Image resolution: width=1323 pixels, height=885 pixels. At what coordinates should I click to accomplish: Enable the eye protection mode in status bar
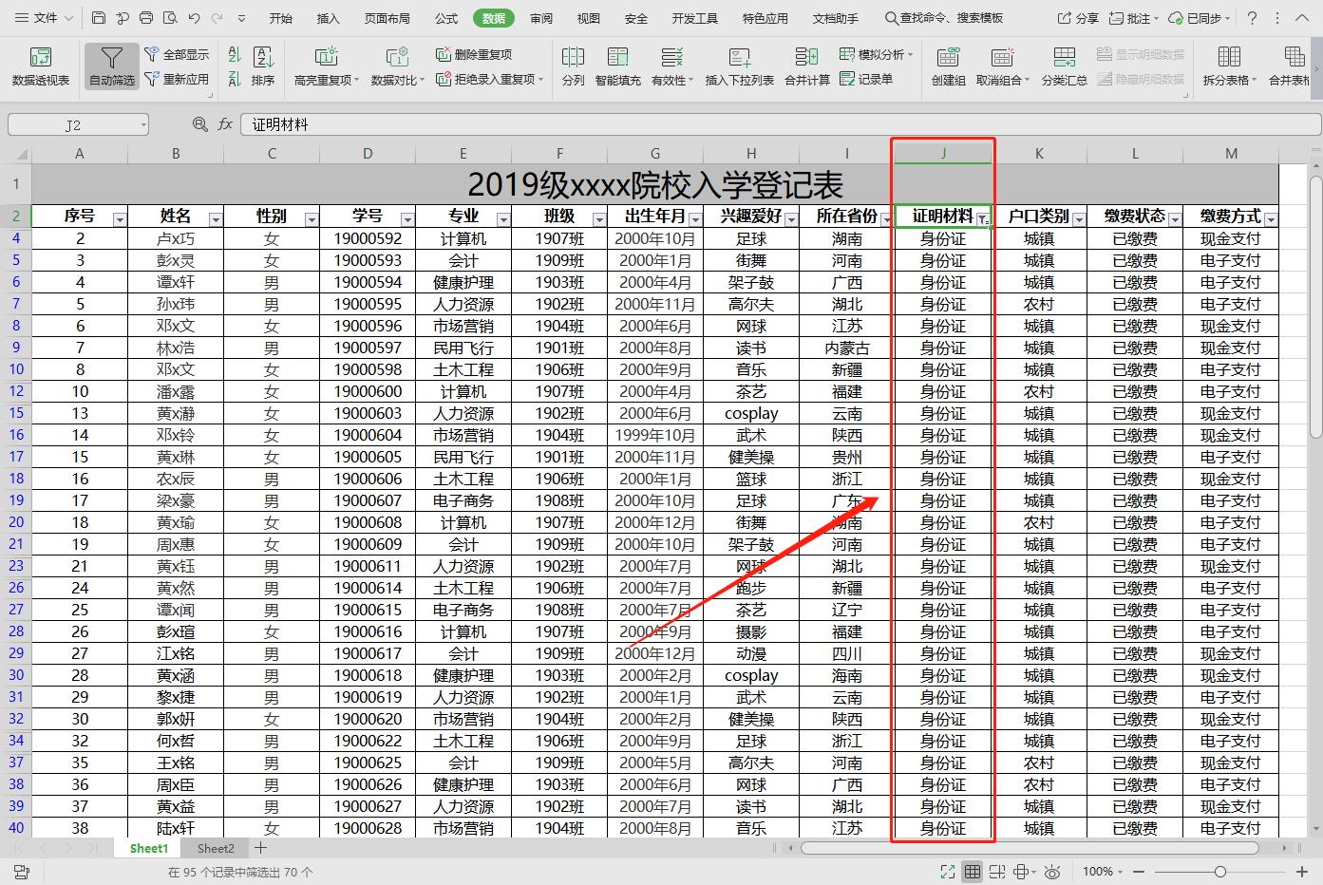[x=1052, y=871]
